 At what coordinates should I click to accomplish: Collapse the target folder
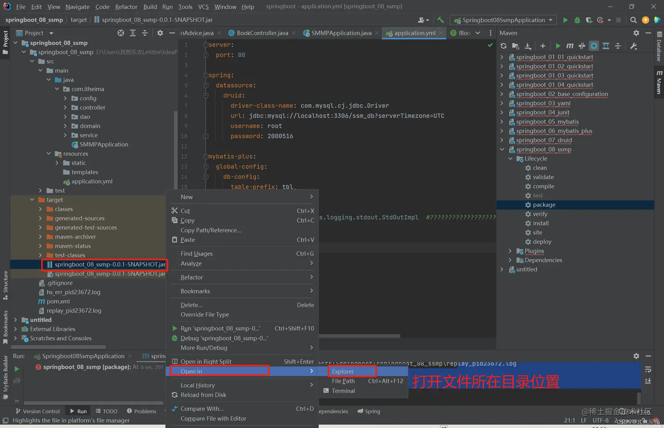32,200
